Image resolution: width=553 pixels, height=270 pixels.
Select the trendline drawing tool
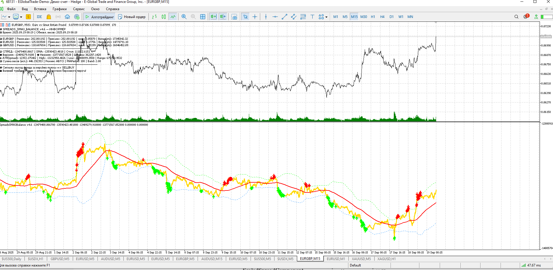coord(284,17)
